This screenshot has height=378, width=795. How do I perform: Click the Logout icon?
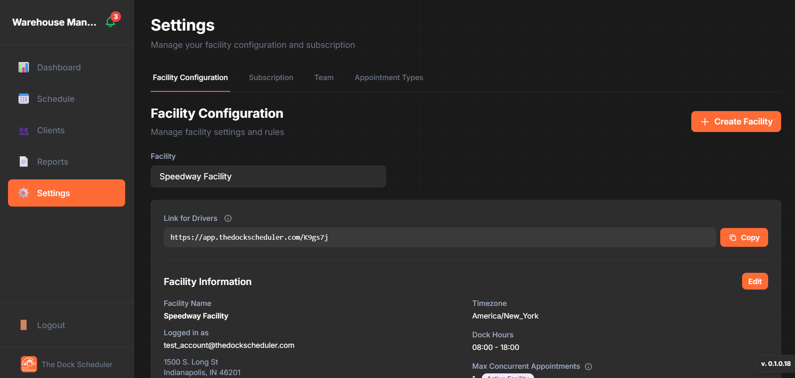point(24,325)
